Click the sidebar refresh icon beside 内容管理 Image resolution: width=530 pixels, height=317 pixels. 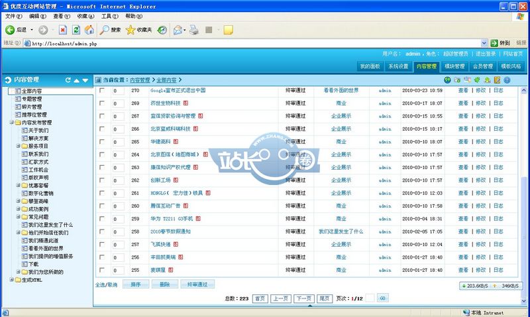(x=68, y=80)
